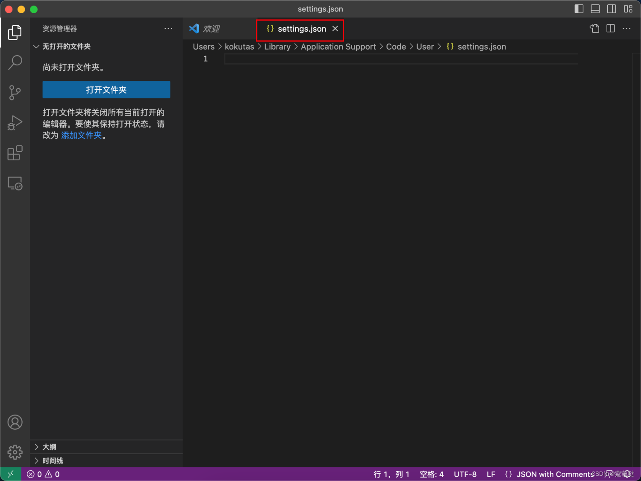Expand the 时间线 section

click(x=106, y=460)
